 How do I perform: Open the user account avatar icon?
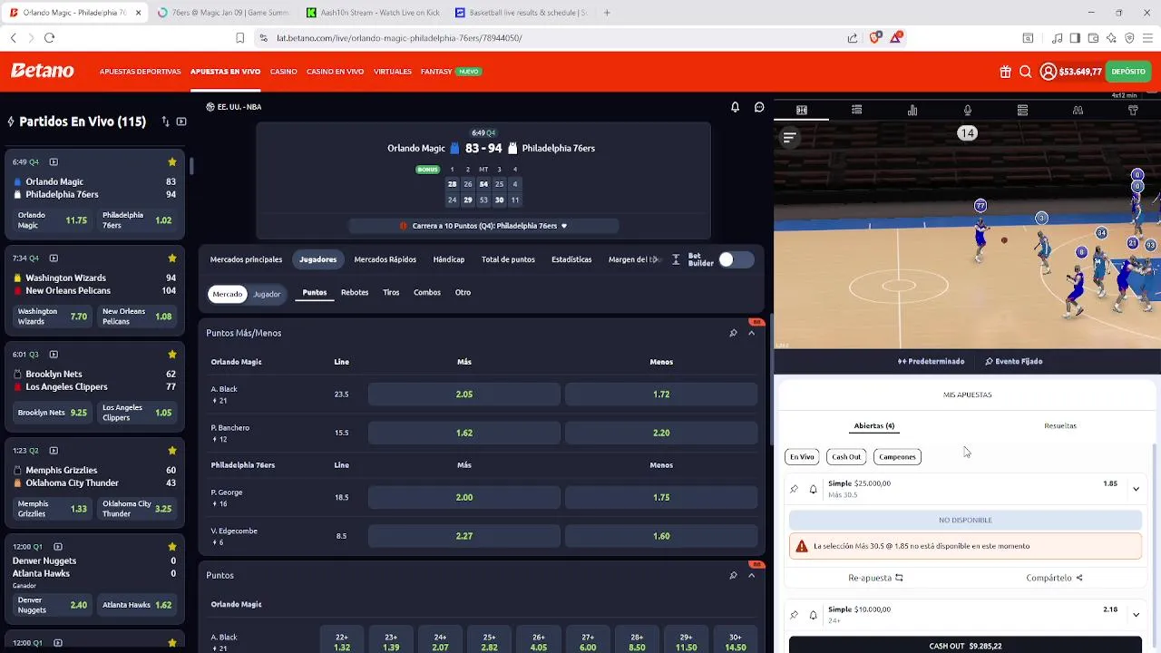click(x=1048, y=72)
